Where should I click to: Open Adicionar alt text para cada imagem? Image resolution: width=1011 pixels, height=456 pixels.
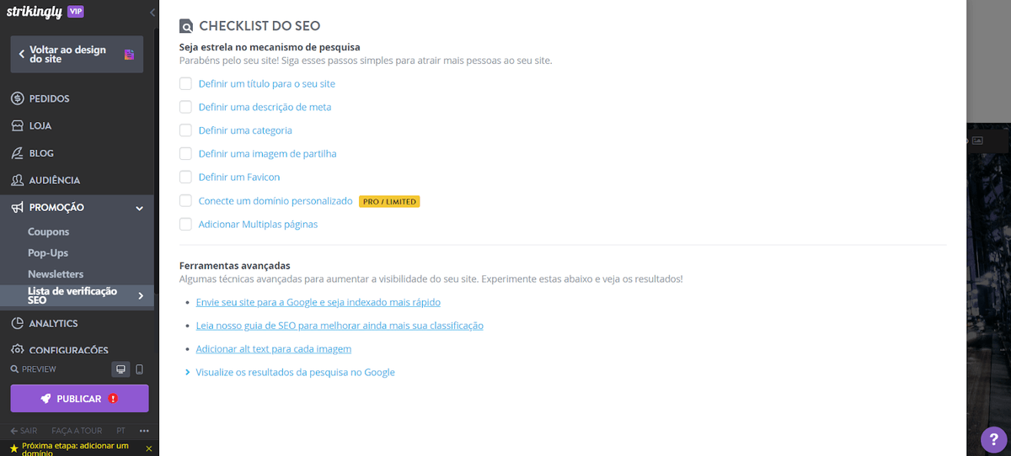(273, 348)
